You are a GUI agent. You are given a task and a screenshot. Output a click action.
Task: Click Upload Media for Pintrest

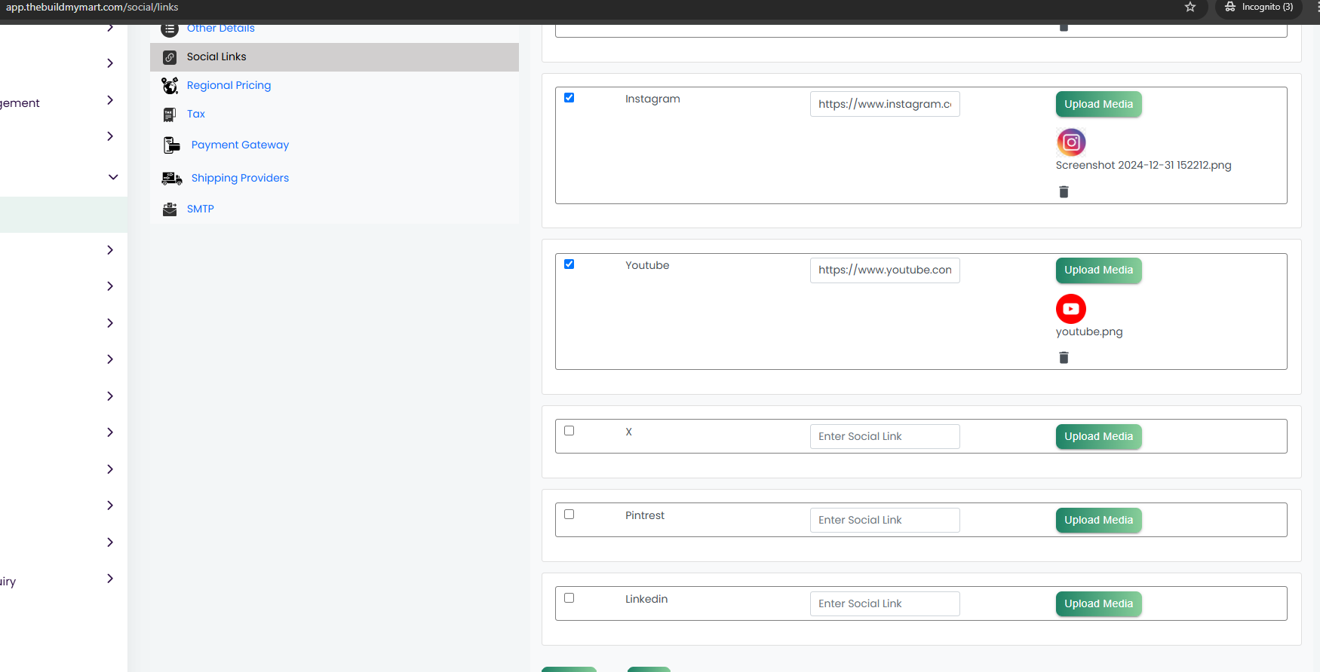(x=1098, y=521)
